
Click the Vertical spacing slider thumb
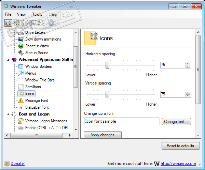click(107, 94)
